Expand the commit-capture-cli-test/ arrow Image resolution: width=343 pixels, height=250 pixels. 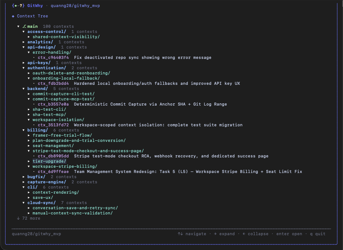[29, 94]
